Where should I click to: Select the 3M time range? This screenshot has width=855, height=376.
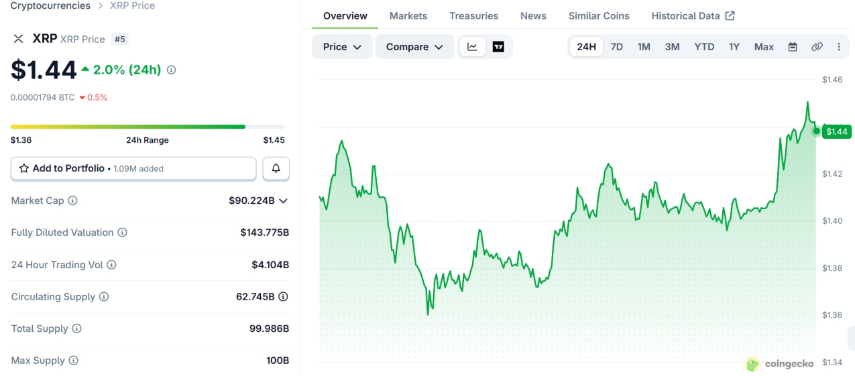tap(672, 47)
